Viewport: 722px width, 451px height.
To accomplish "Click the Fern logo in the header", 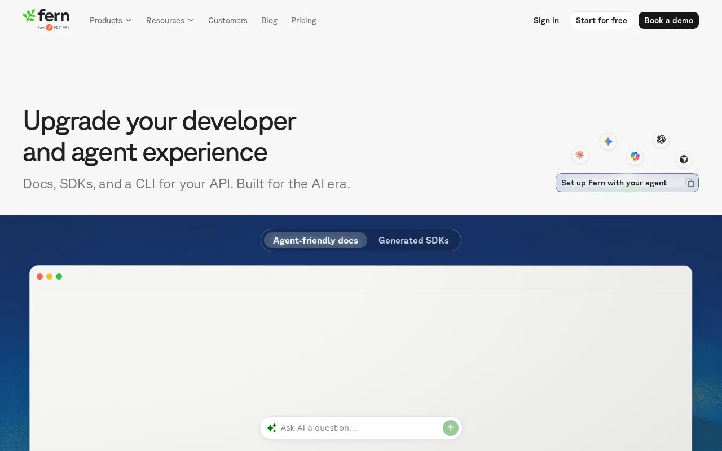I will 46,20.
